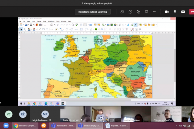Toggle the microphone in Teams
The height and width of the screenshot is (129, 194).
[x=175, y=12]
